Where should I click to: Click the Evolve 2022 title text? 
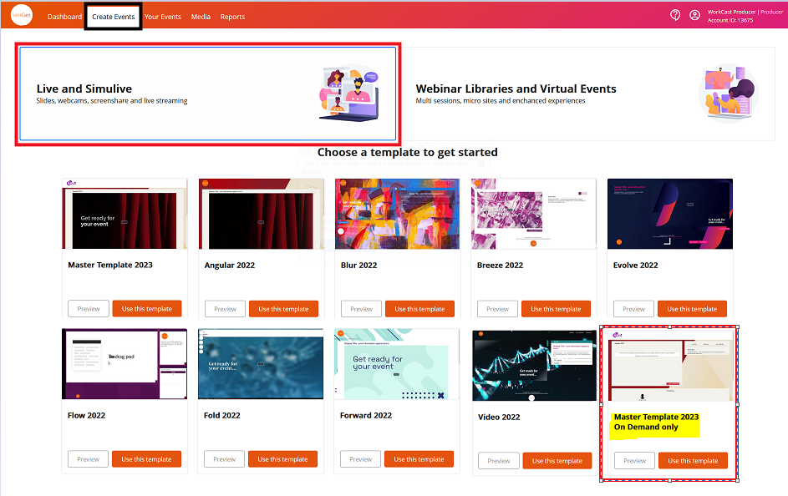pos(636,265)
